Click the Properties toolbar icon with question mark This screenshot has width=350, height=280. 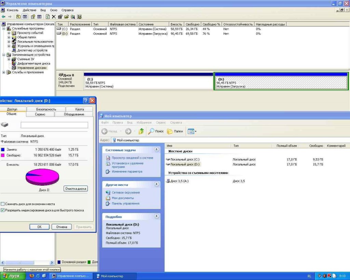[x=33, y=17]
